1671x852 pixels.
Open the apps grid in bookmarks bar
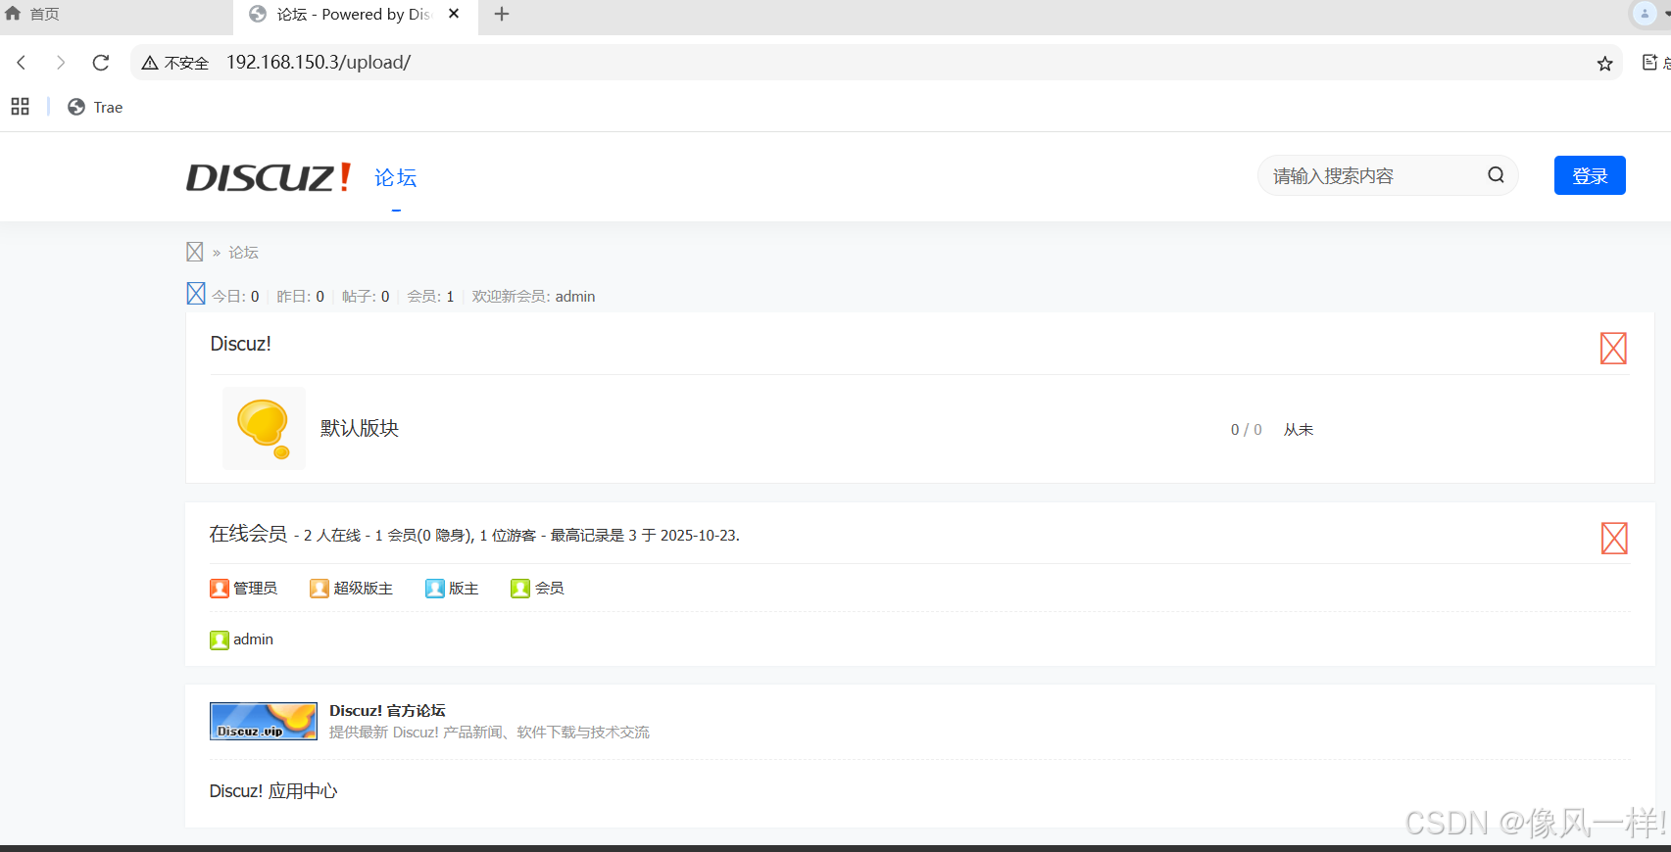click(x=21, y=107)
